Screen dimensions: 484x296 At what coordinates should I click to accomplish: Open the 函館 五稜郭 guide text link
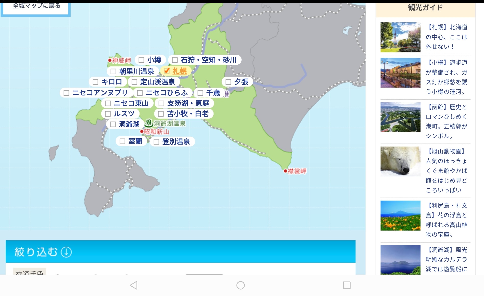tap(446, 121)
